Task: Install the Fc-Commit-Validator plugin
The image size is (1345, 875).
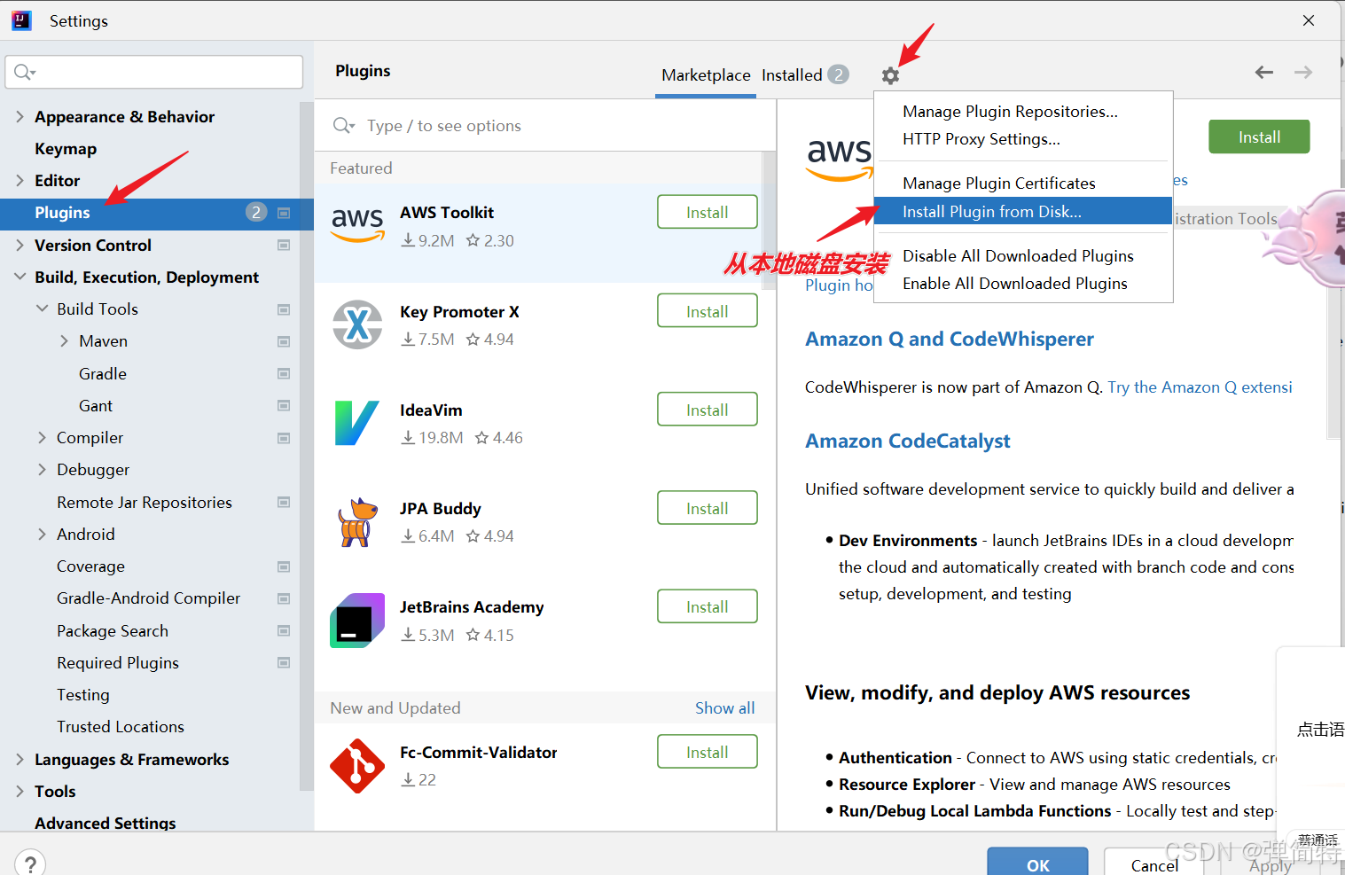Action: click(x=707, y=752)
